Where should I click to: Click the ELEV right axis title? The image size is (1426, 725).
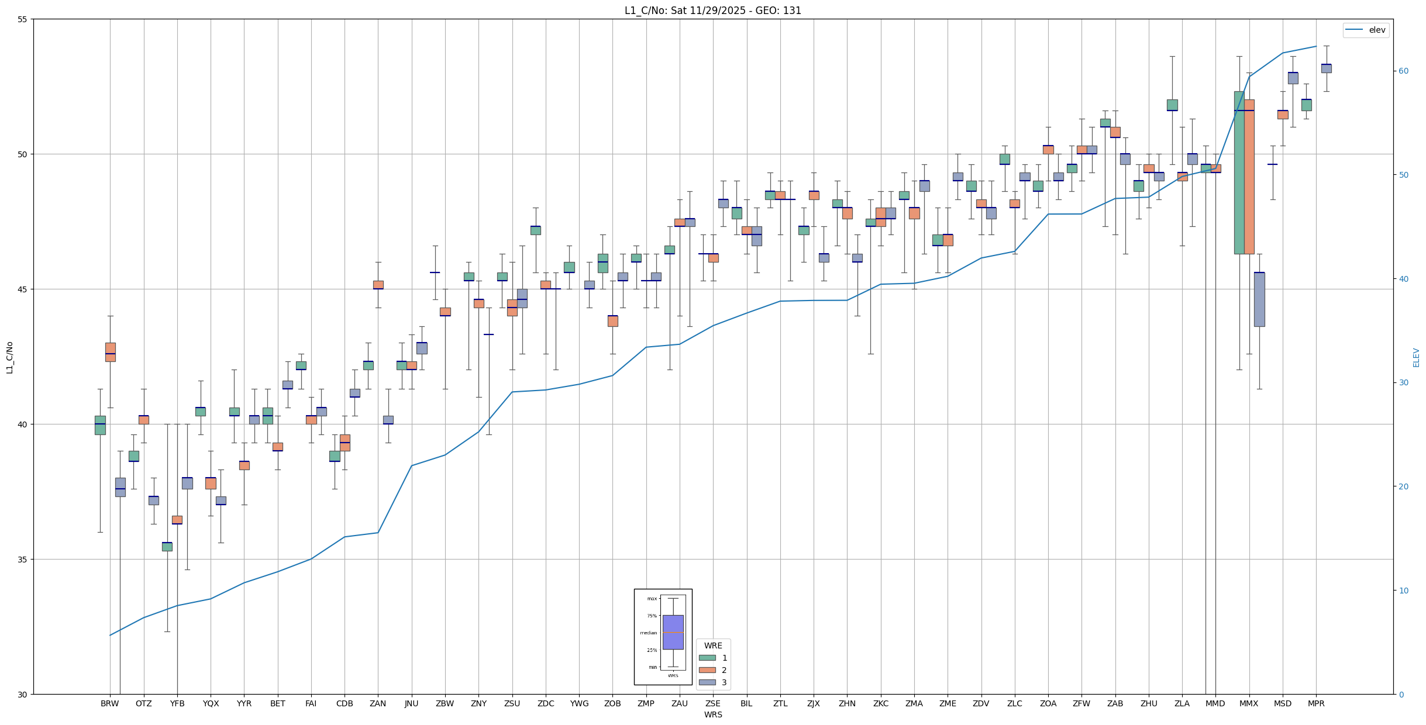coord(1416,357)
